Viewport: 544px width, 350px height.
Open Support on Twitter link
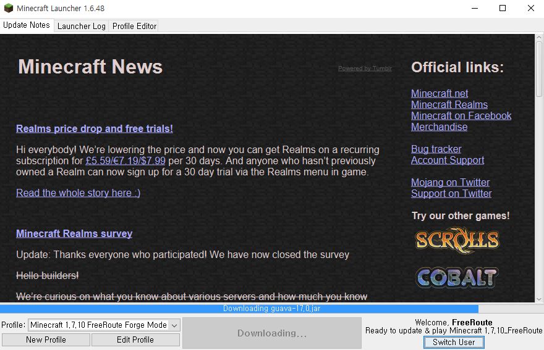point(451,193)
